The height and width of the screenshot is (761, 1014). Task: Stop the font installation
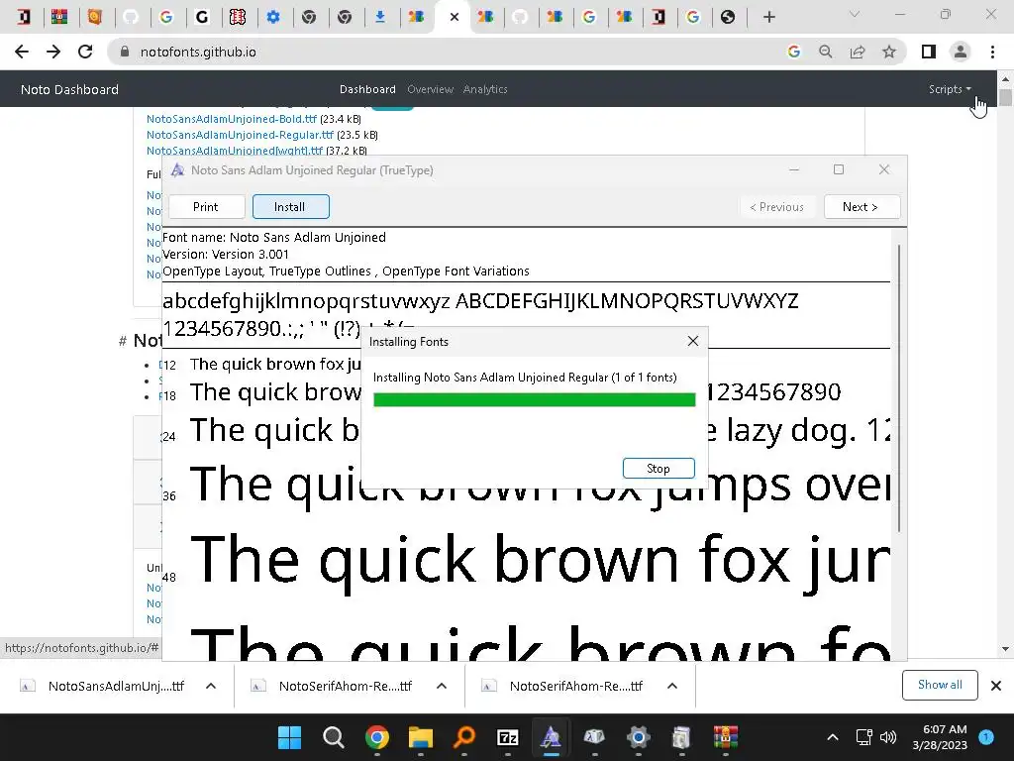(x=659, y=468)
